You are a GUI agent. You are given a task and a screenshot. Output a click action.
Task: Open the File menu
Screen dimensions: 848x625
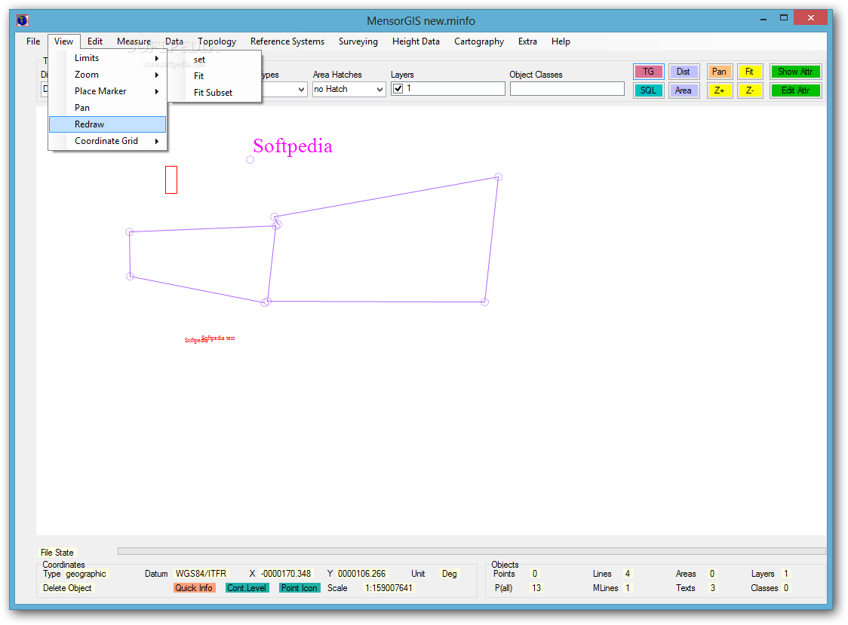(33, 41)
